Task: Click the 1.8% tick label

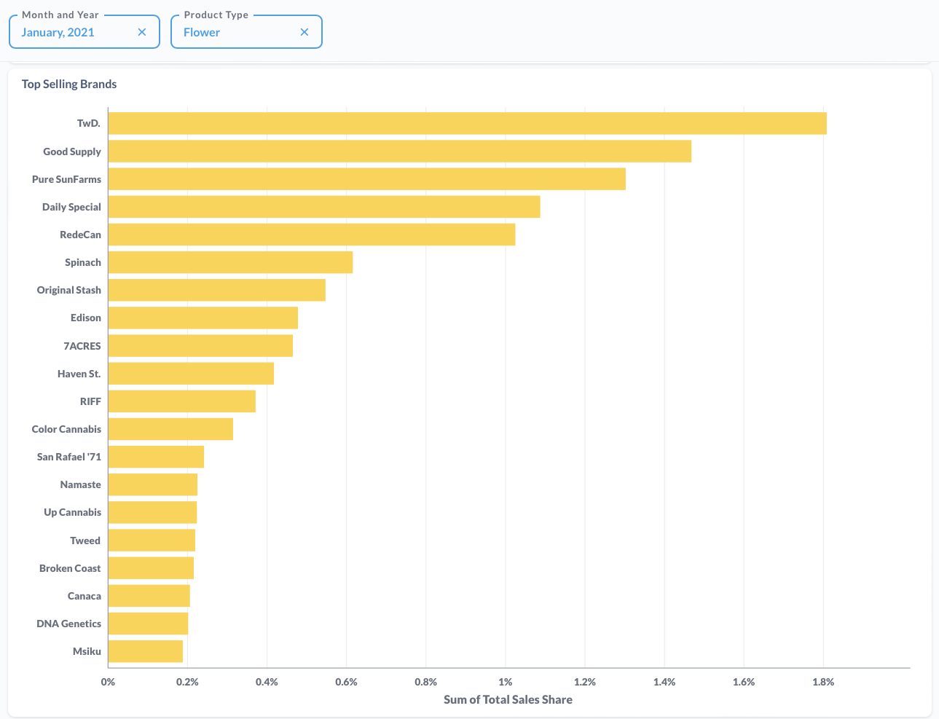Action: [x=823, y=682]
